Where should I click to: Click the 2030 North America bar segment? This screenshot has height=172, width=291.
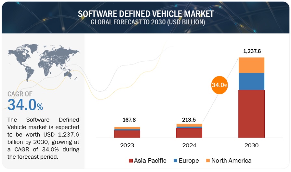251,65
